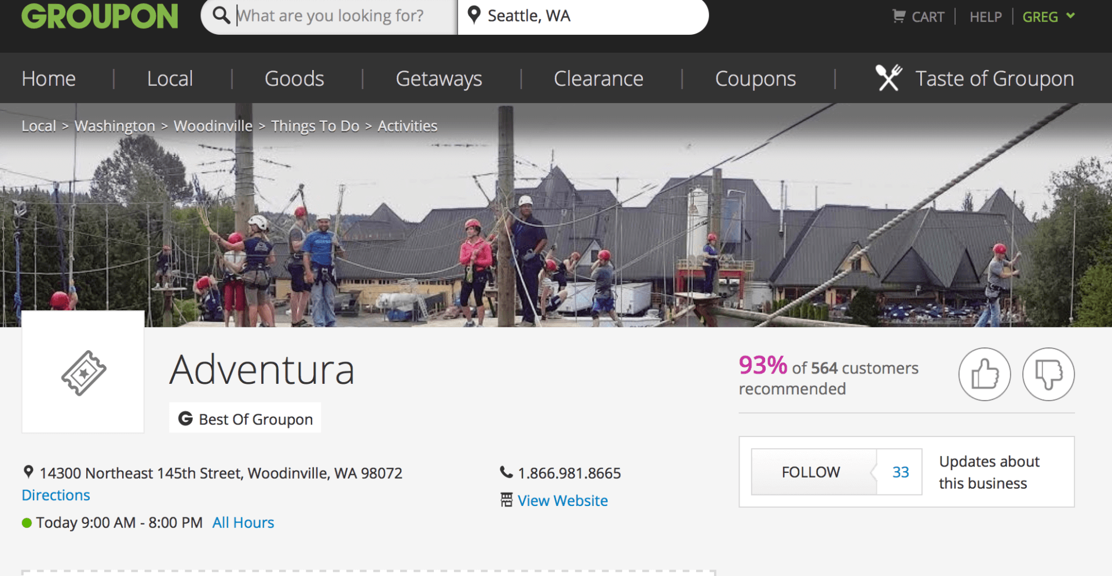Click the search input field
This screenshot has height=576, width=1112.
330,16
